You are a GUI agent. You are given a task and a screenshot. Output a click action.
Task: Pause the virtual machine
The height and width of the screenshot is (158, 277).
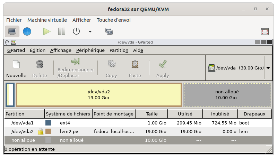pos(62,31)
